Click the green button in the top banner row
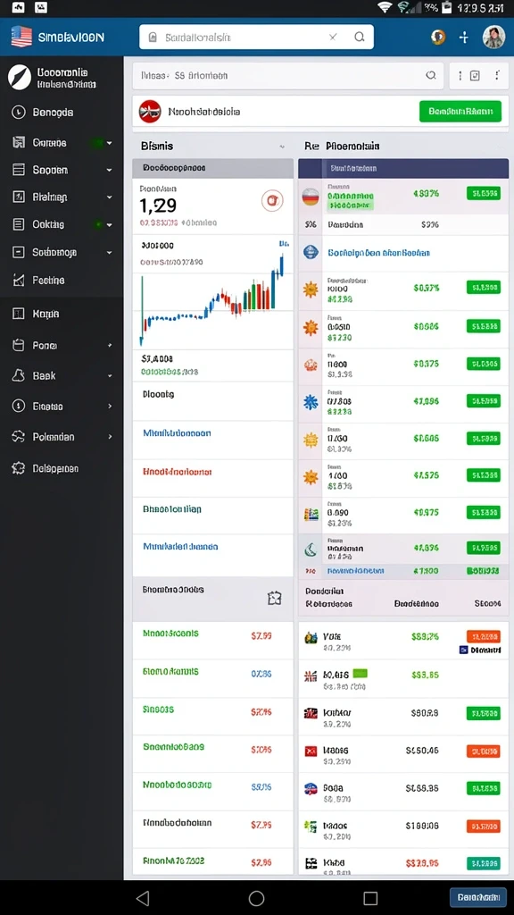Screen dimensions: 514x915 [460, 111]
